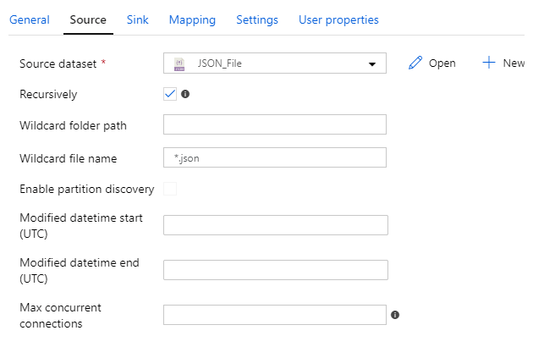Click the JSON file icon in Source dataset
Viewport: 533px width, 347px height.
[179, 63]
